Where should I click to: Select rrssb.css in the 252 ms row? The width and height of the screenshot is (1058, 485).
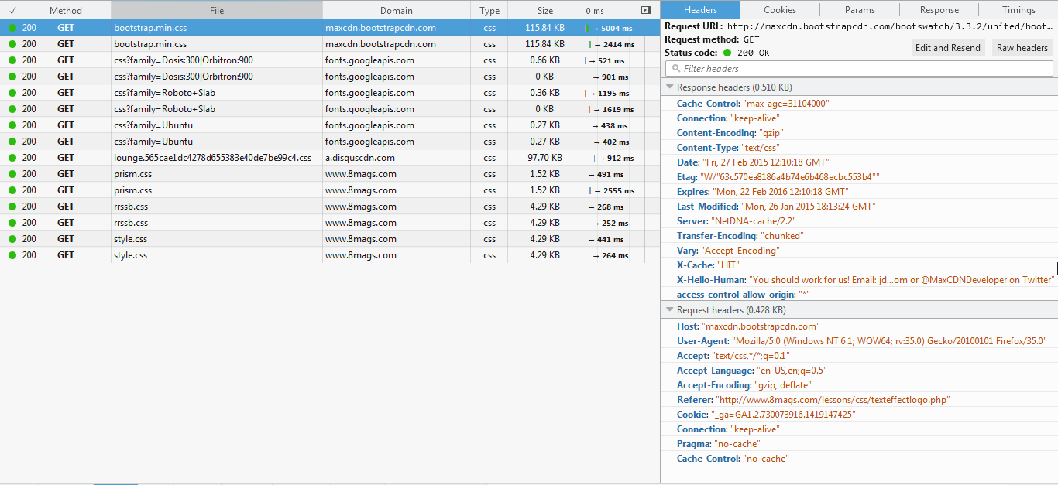[131, 223]
